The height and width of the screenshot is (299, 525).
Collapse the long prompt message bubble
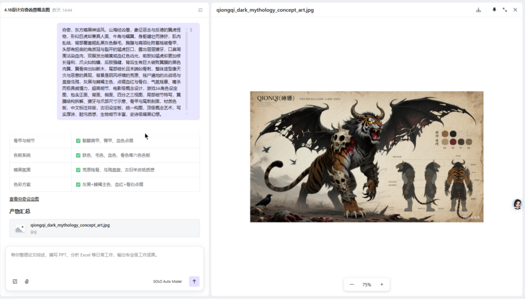191,30
